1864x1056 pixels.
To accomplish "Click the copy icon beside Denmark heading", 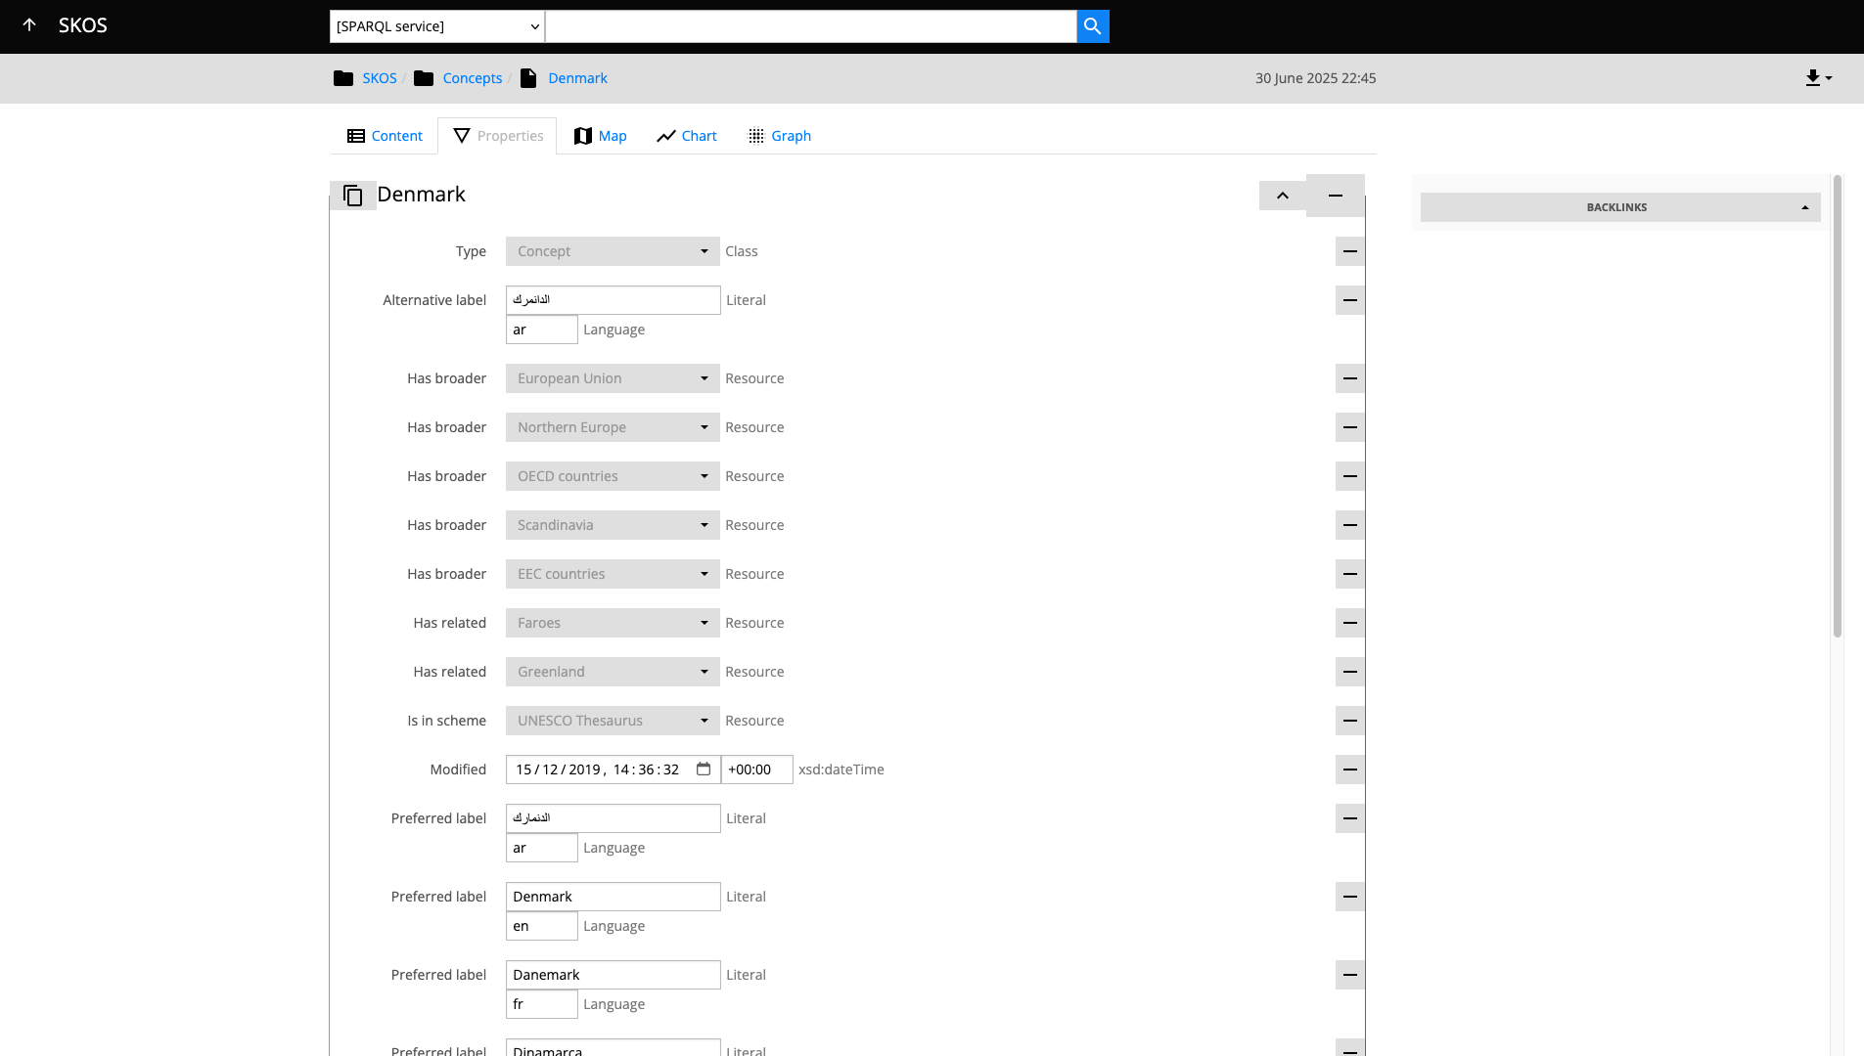I will pyautogui.click(x=353, y=196).
